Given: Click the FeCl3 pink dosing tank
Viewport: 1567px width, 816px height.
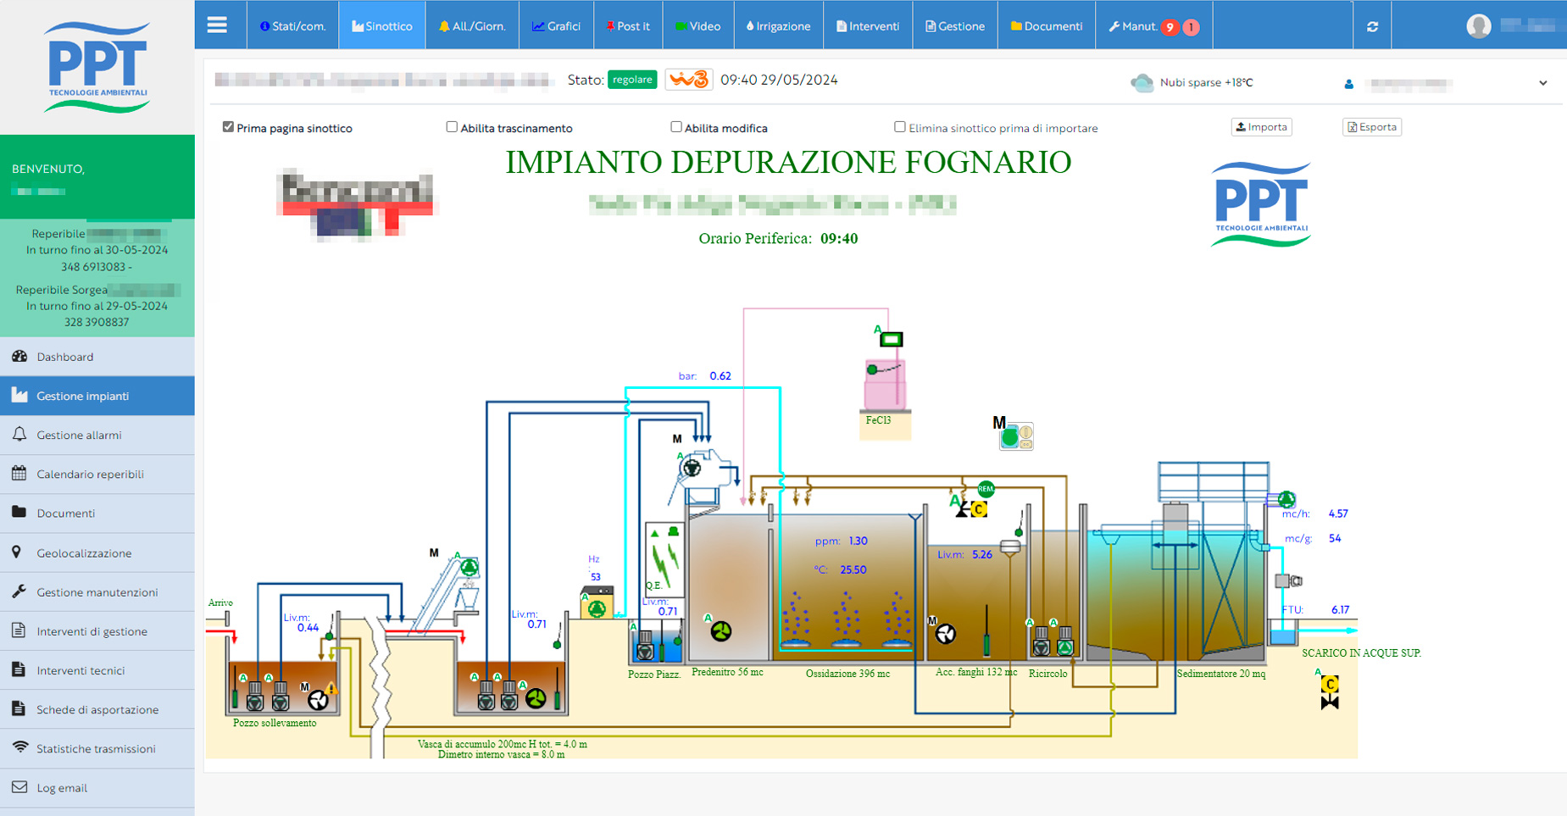Looking at the screenshot, I should pos(885,386).
